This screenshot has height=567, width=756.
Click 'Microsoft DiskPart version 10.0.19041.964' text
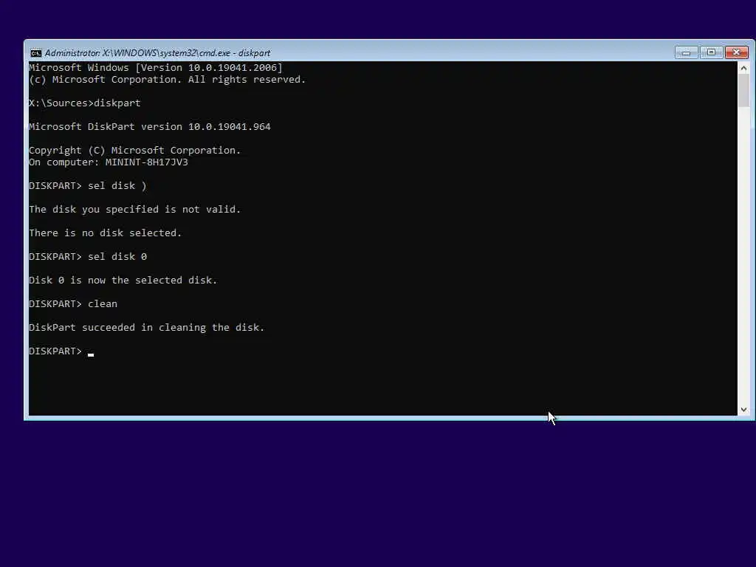click(x=150, y=127)
